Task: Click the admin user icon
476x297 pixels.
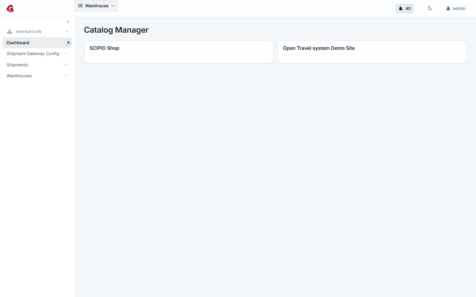Action: [448, 9]
